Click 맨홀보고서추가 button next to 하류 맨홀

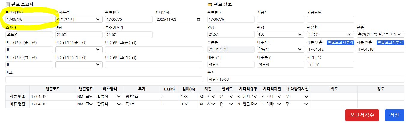[x=390, y=43]
